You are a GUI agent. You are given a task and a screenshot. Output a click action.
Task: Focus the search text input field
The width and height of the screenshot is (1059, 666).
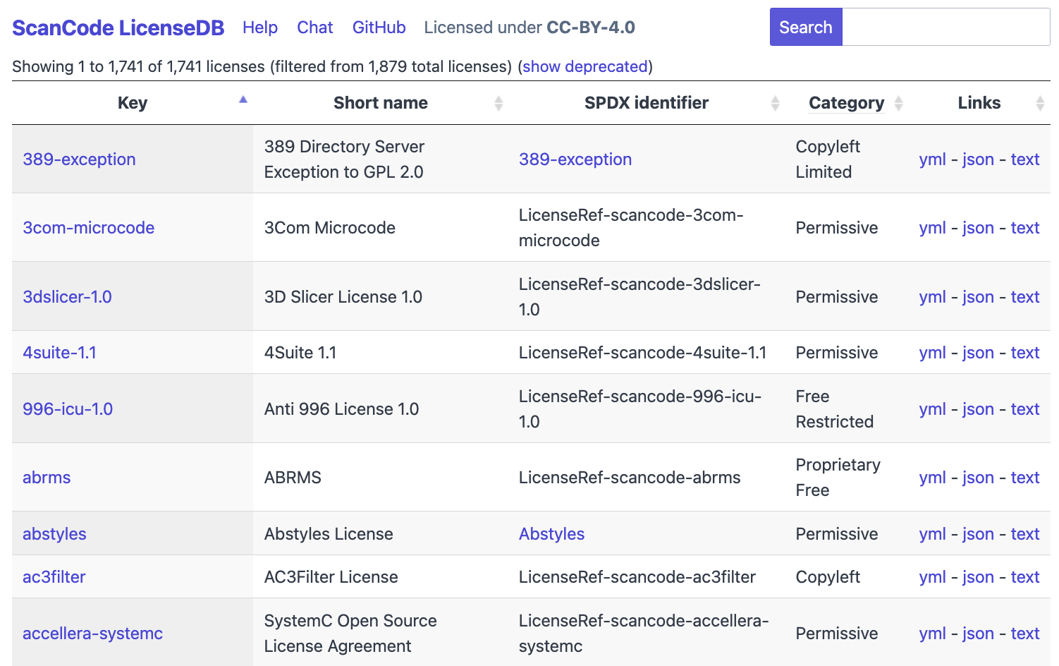pos(945,28)
